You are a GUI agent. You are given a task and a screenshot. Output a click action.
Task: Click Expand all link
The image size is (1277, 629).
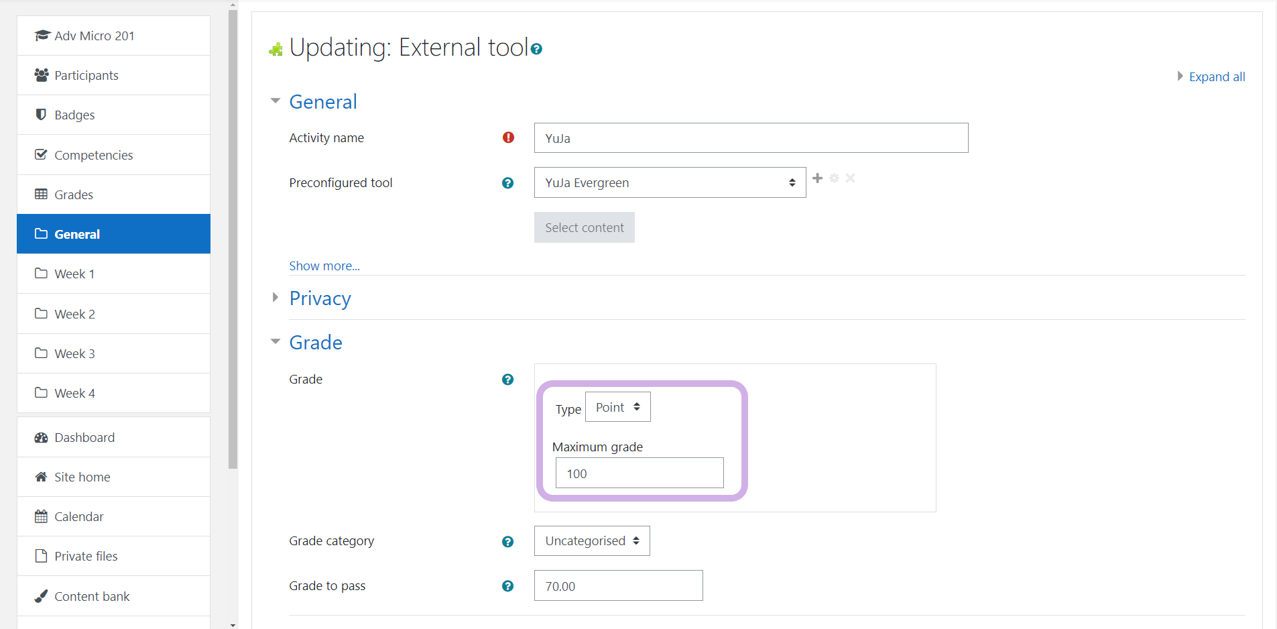pyautogui.click(x=1216, y=77)
